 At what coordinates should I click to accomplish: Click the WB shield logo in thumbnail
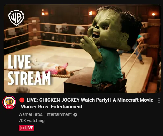(16, 18)
